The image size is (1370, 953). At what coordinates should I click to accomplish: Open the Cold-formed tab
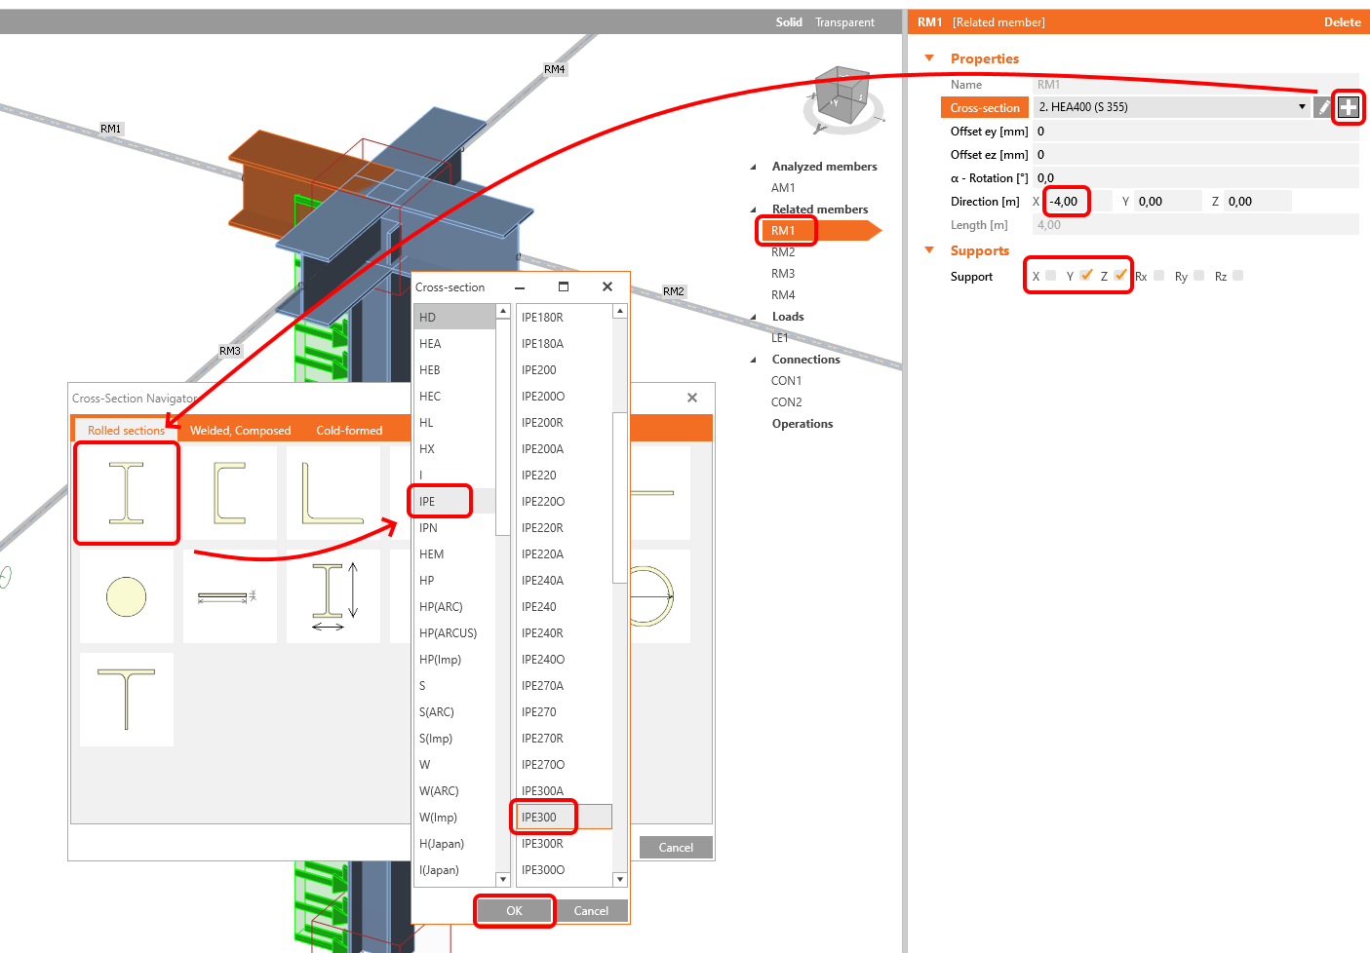click(x=349, y=431)
